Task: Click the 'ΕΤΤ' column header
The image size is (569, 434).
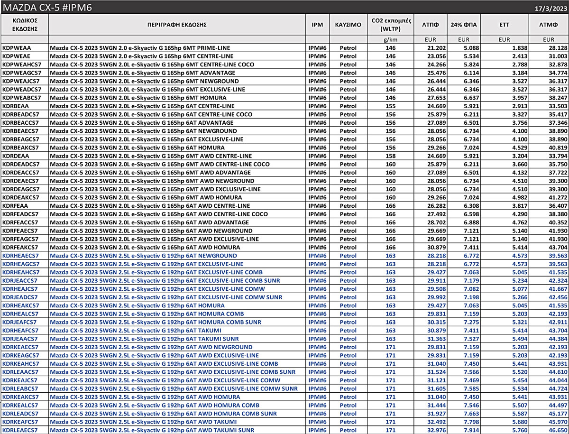Action: [x=504, y=24]
